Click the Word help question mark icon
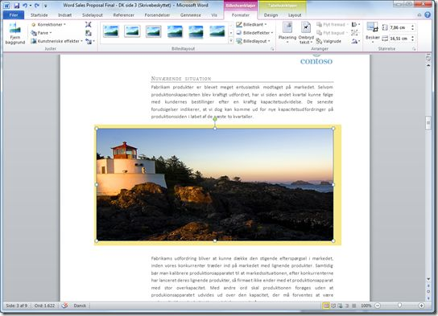Image resolution: width=438 pixels, height=316 pixels. click(428, 14)
